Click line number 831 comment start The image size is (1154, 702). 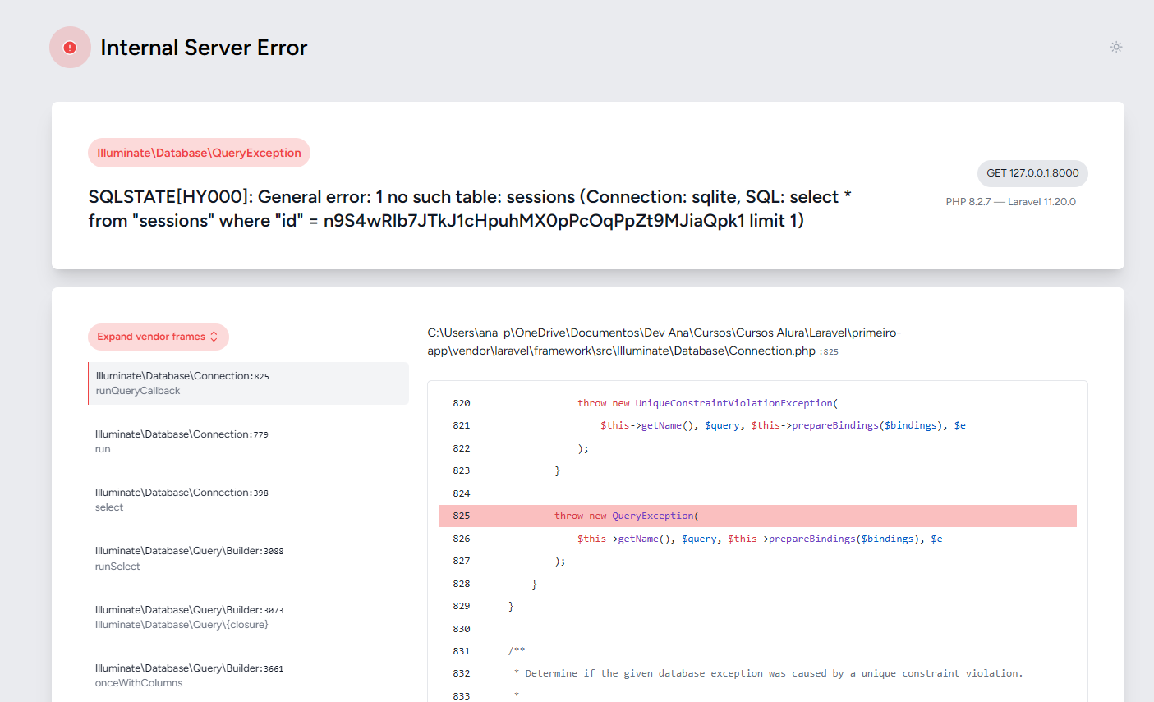tap(462, 651)
